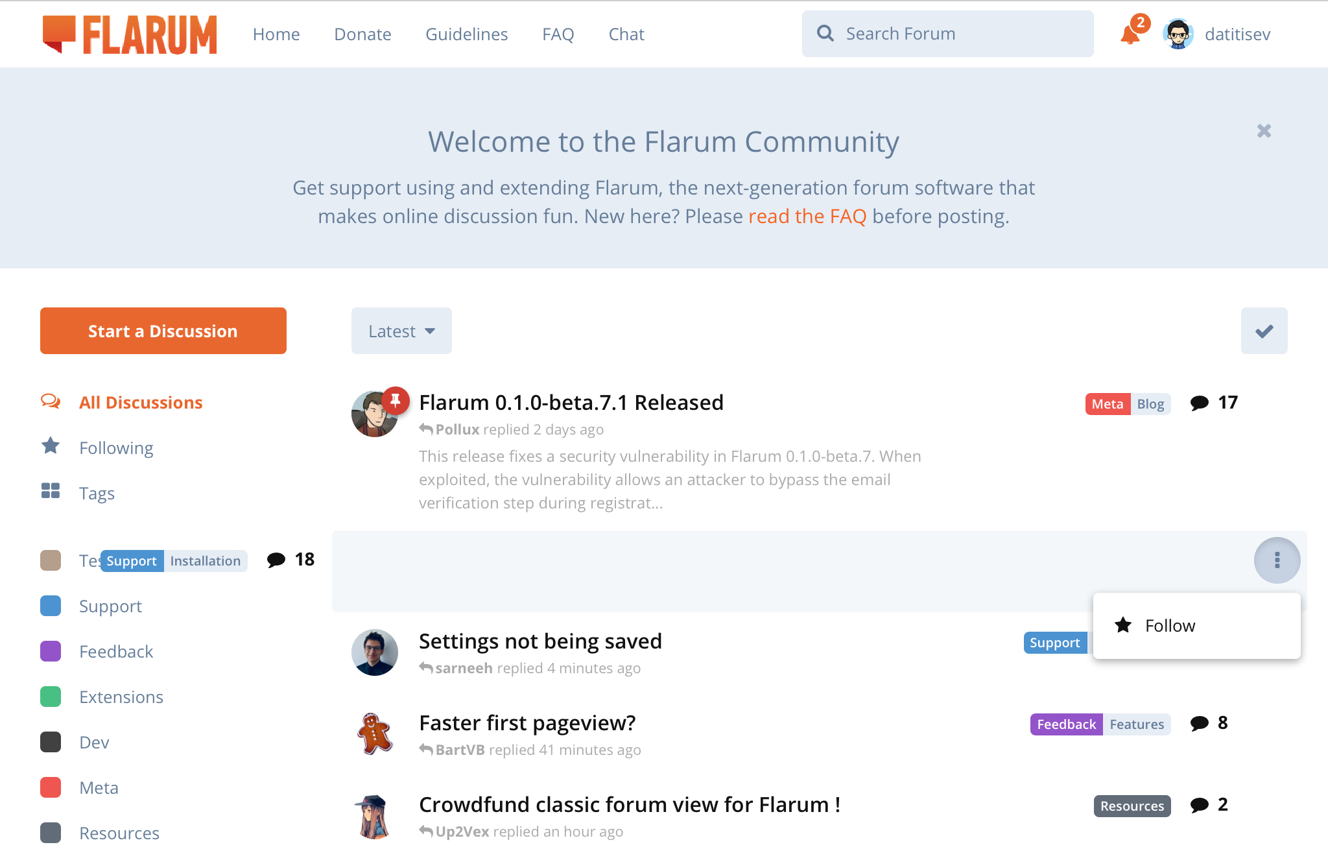Viewport: 1328px width, 847px height.
Task: Click the red Meta tag label
Action: (1108, 404)
